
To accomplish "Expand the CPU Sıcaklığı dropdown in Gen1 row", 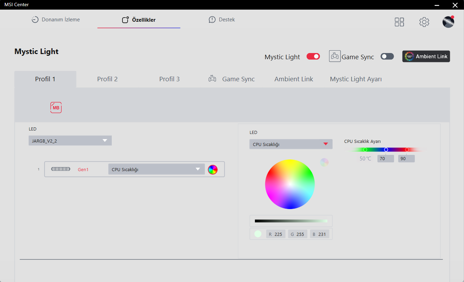I will [x=156, y=169].
